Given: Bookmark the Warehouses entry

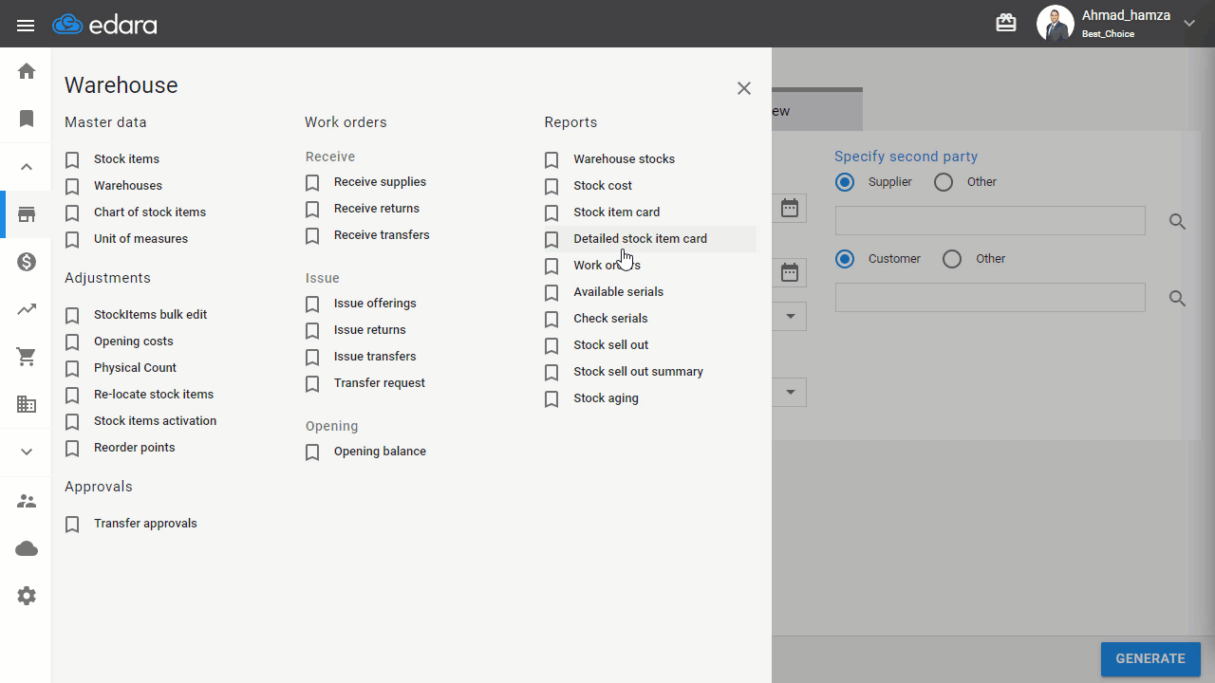Looking at the screenshot, I should 72,187.
